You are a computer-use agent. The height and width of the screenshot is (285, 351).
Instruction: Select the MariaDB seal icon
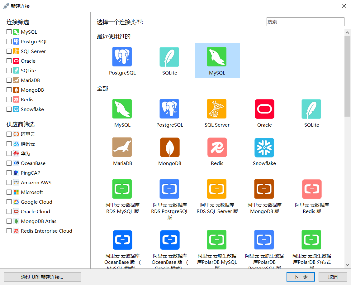[122, 147]
